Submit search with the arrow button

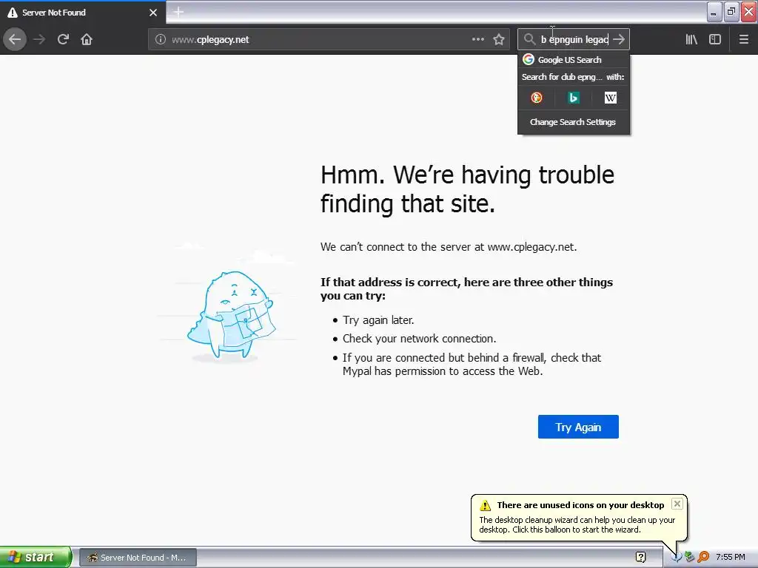[619, 39]
